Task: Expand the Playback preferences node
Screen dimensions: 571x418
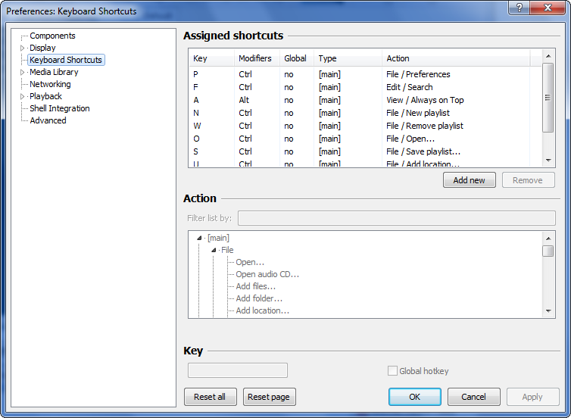Action: coord(23,96)
